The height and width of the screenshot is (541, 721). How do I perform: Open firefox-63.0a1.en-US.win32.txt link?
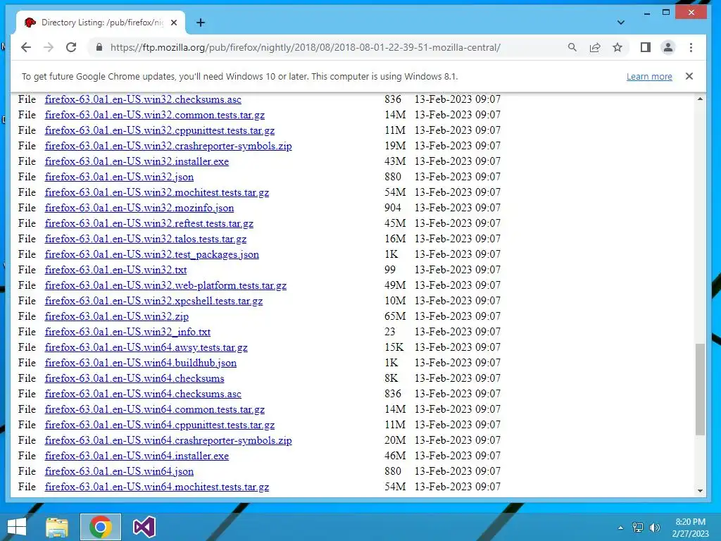(x=116, y=270)
